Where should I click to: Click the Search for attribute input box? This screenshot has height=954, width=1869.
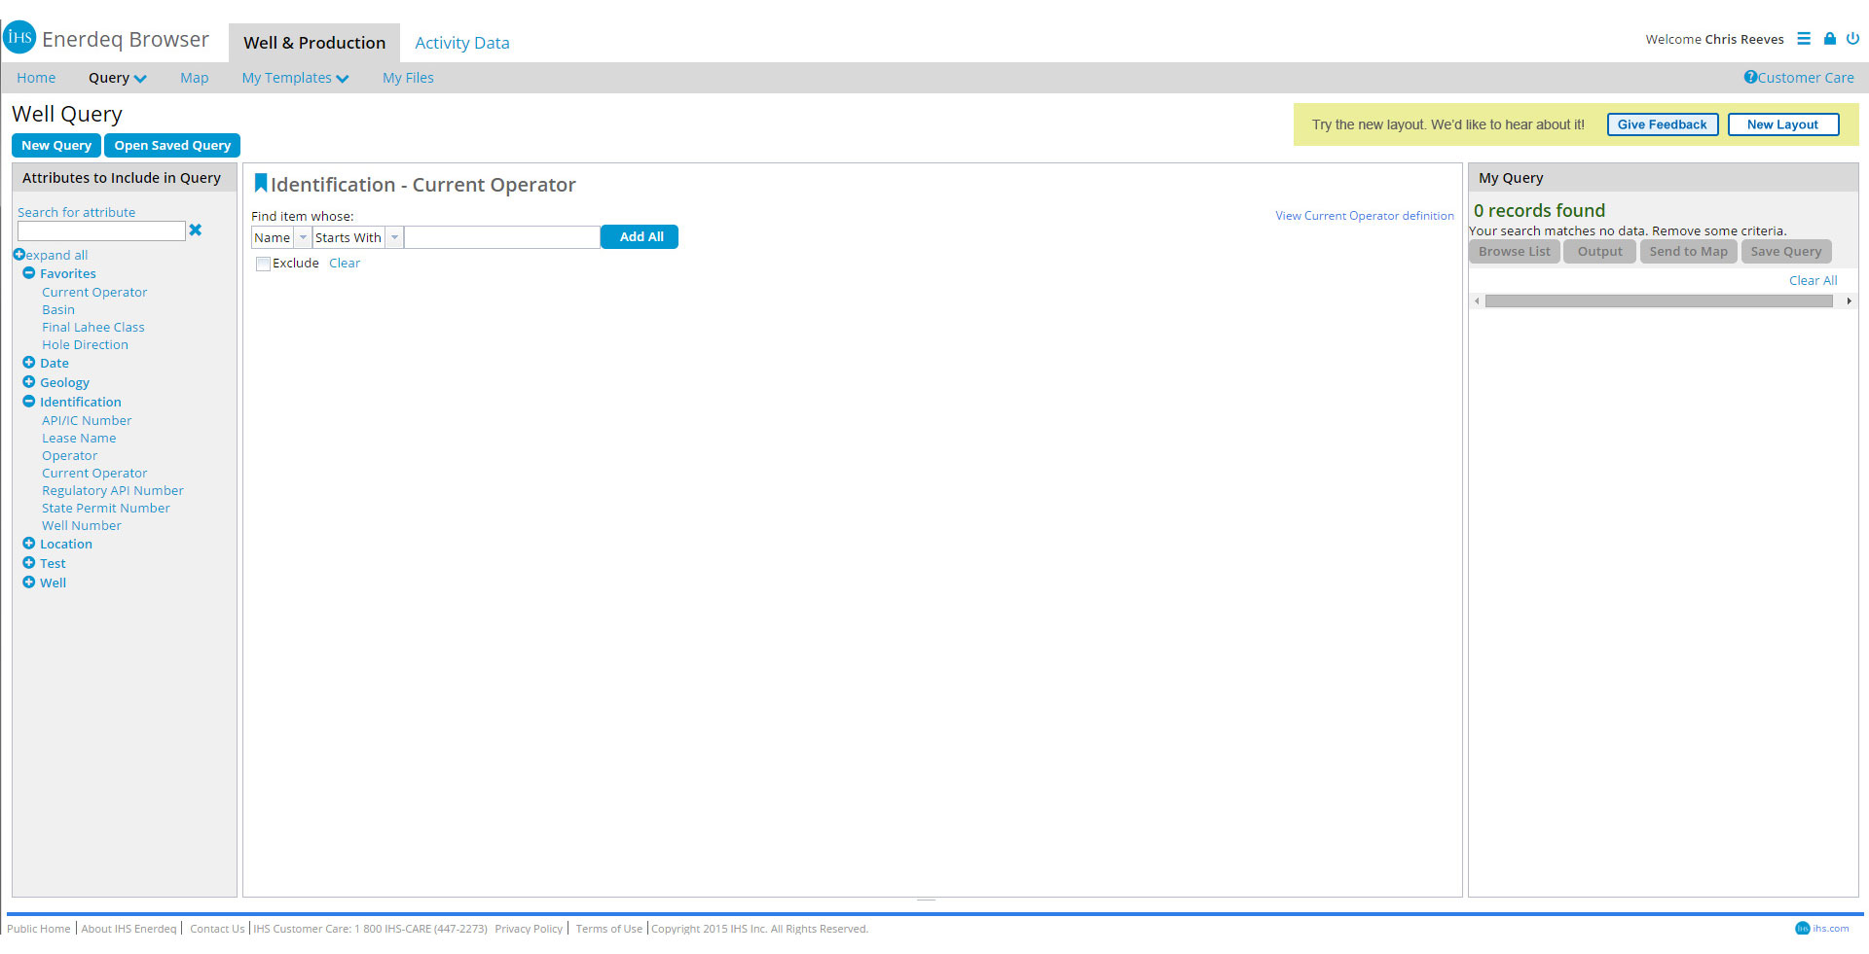tap(101, 230)
